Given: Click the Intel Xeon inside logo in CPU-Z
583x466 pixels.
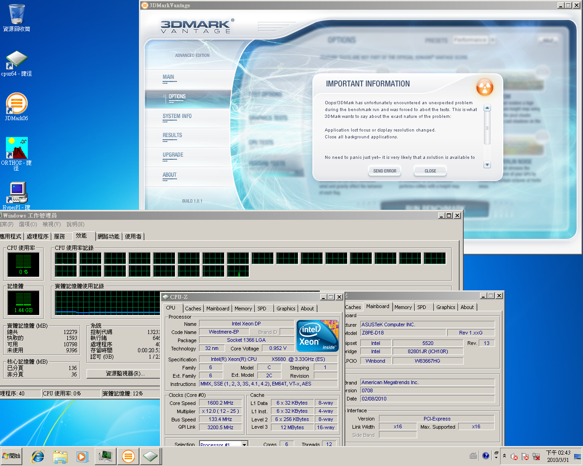Looking at the screenshot, I should click(318, 336).
